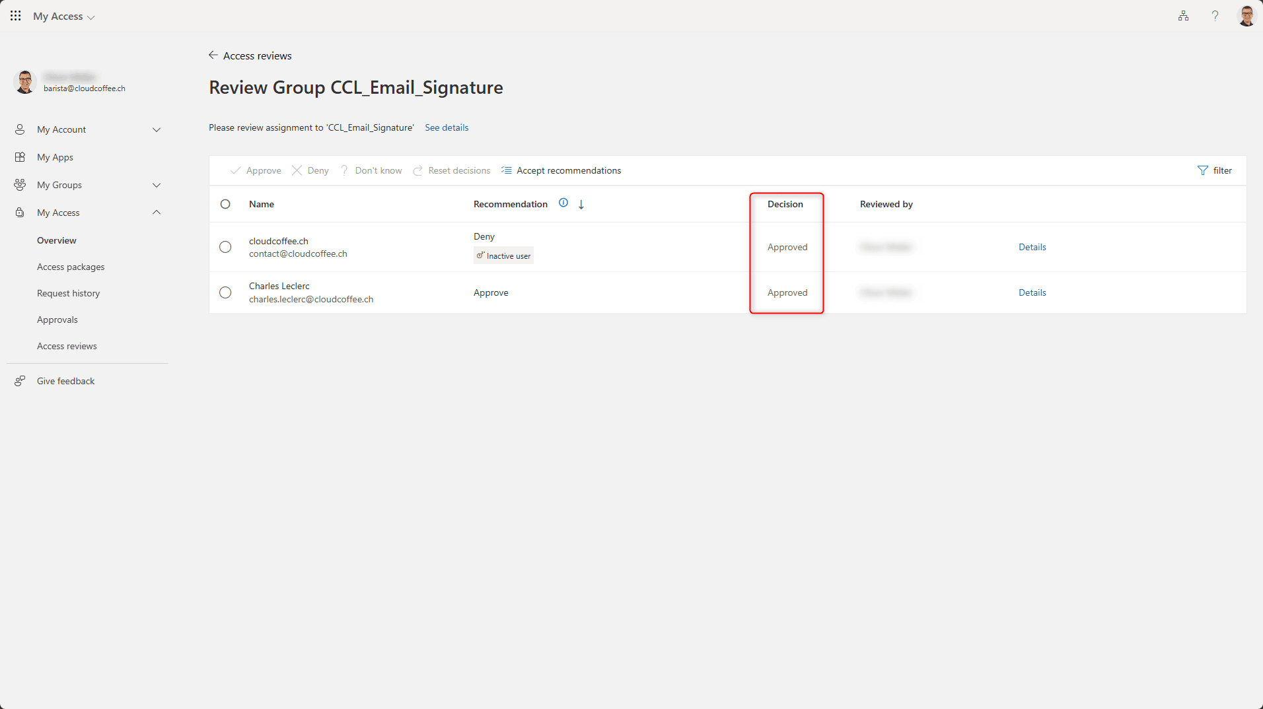This screenshot has width=1263, height=709.
Task: Open the See details link
Action: coord(447,127)
